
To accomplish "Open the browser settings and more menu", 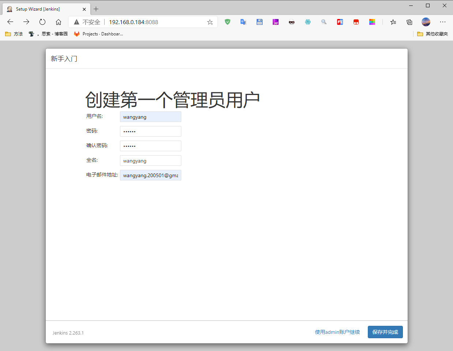I will pos(443,22).
